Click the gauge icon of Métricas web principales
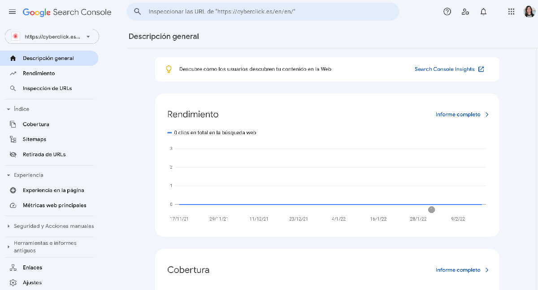 tap(13, 205)
